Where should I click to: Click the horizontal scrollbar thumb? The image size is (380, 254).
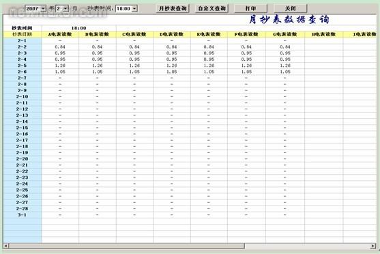(x=127, y=246)
